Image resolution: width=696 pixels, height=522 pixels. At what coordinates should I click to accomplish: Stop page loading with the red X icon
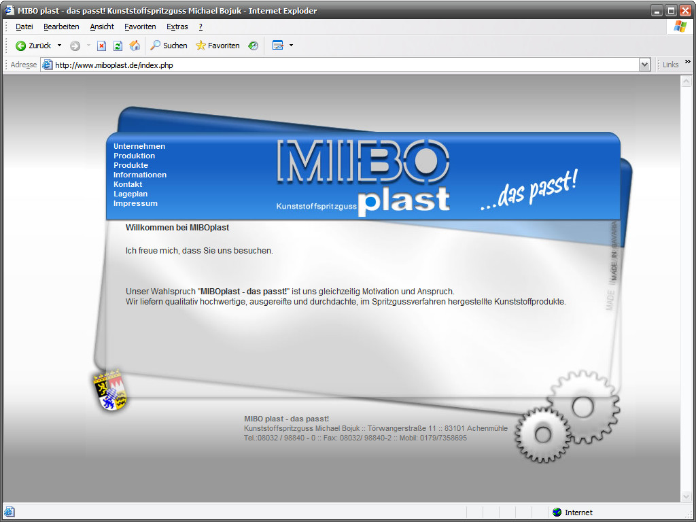(102, 46)
